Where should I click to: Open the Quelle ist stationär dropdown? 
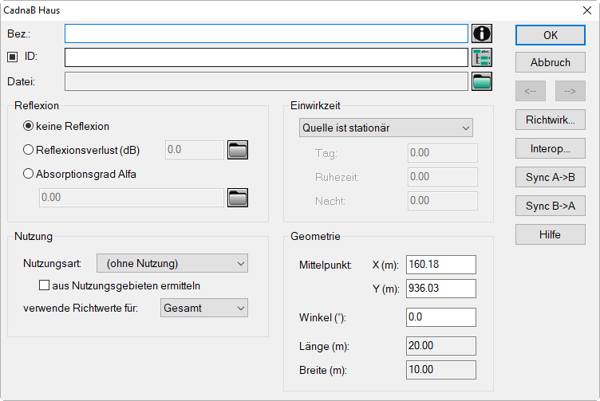(385, 128)
